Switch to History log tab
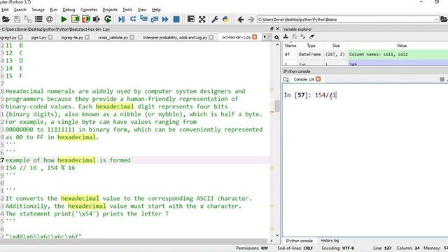 point(330,241)
